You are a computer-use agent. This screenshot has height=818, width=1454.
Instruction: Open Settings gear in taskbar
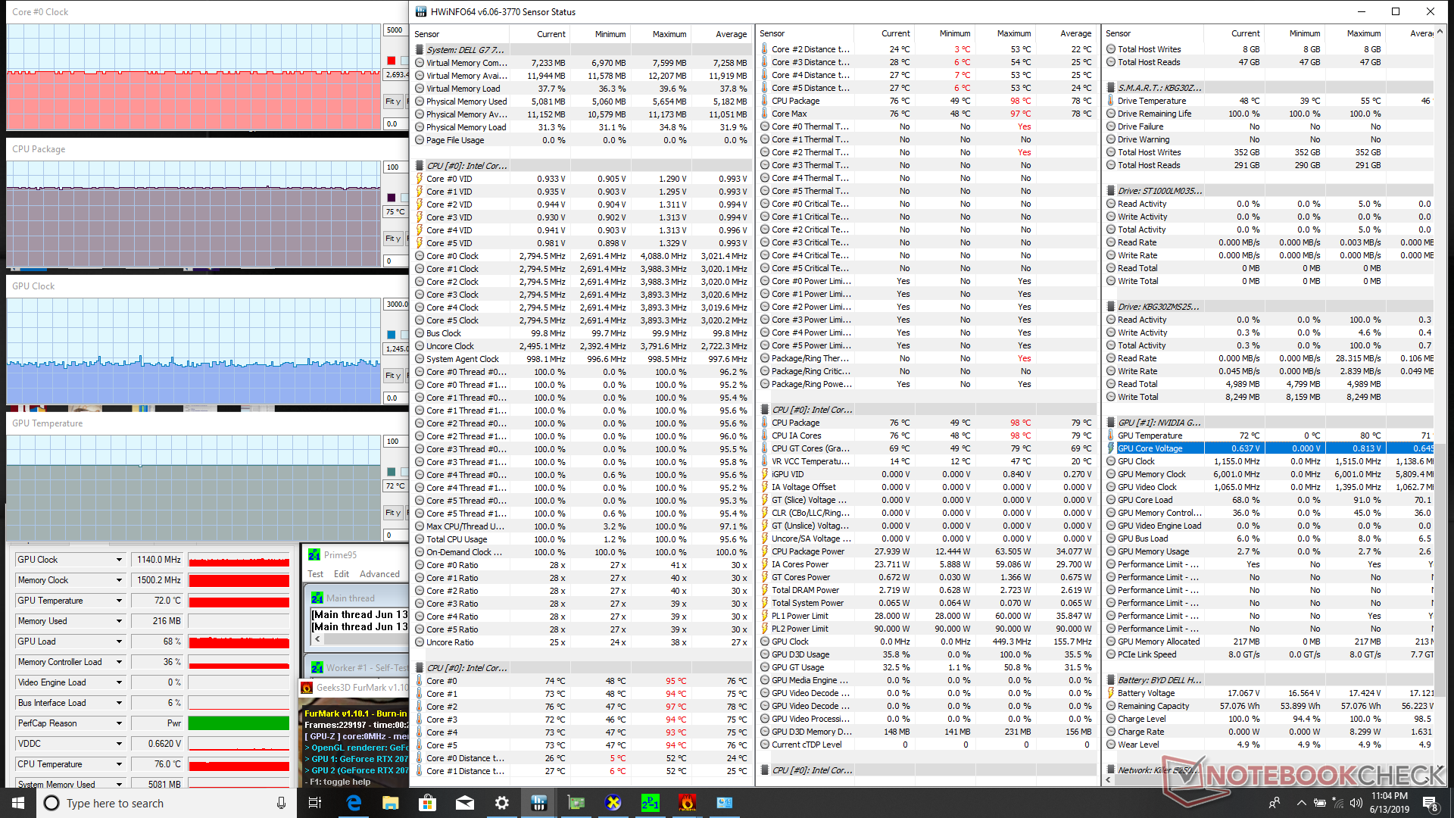(x=501, y=803)
